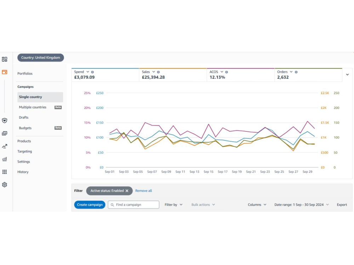Click the Sep 01 x-axis label
The width and height of the screenshot is (354, 265).
[109, 172]
